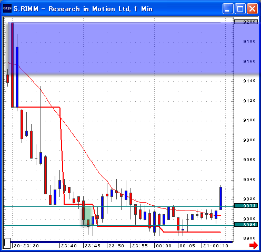
Task: Minimize the S.RIMM chart window
Action: point(228,8)
